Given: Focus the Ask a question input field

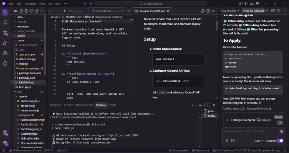Looking at the screenshot, I should coord(250,131).
